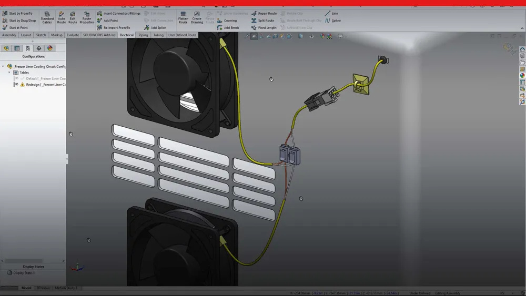Select Display State-1 entry

(21, 273)
